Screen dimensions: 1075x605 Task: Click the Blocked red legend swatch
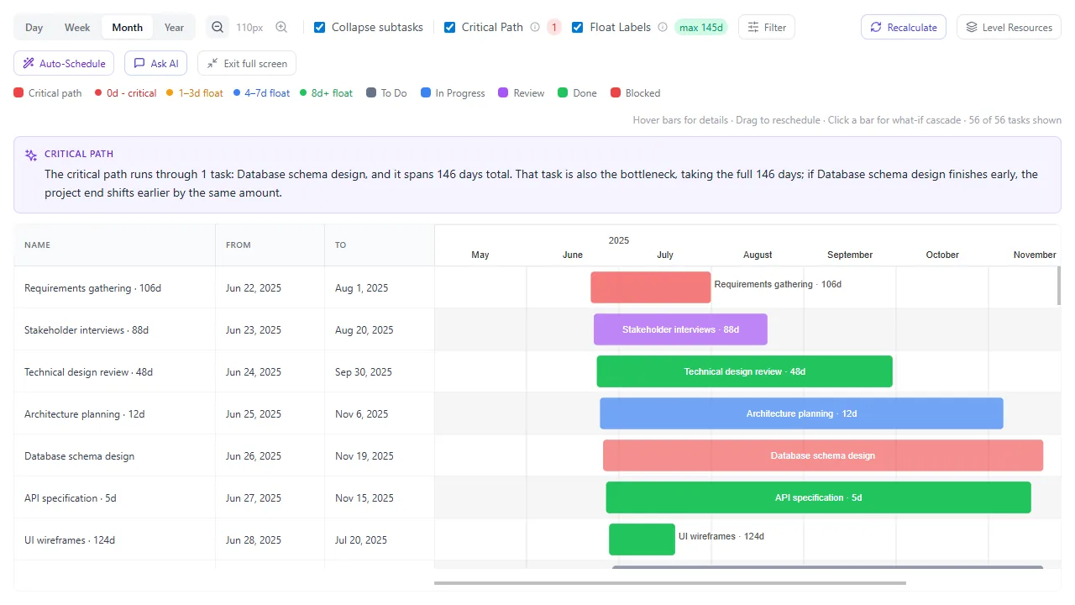[616, 93]
